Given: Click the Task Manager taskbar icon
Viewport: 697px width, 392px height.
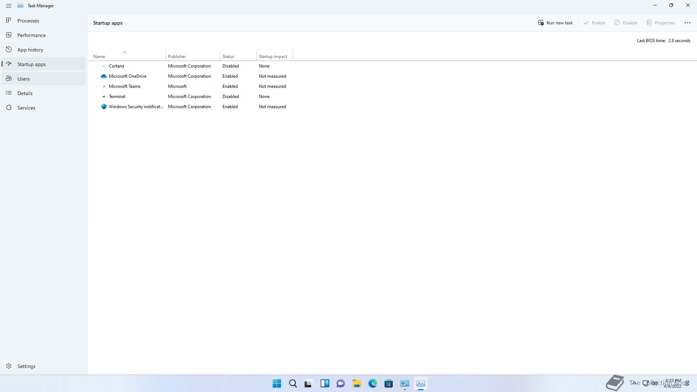Looking at the screenshot, I should [x=420, y=383].
